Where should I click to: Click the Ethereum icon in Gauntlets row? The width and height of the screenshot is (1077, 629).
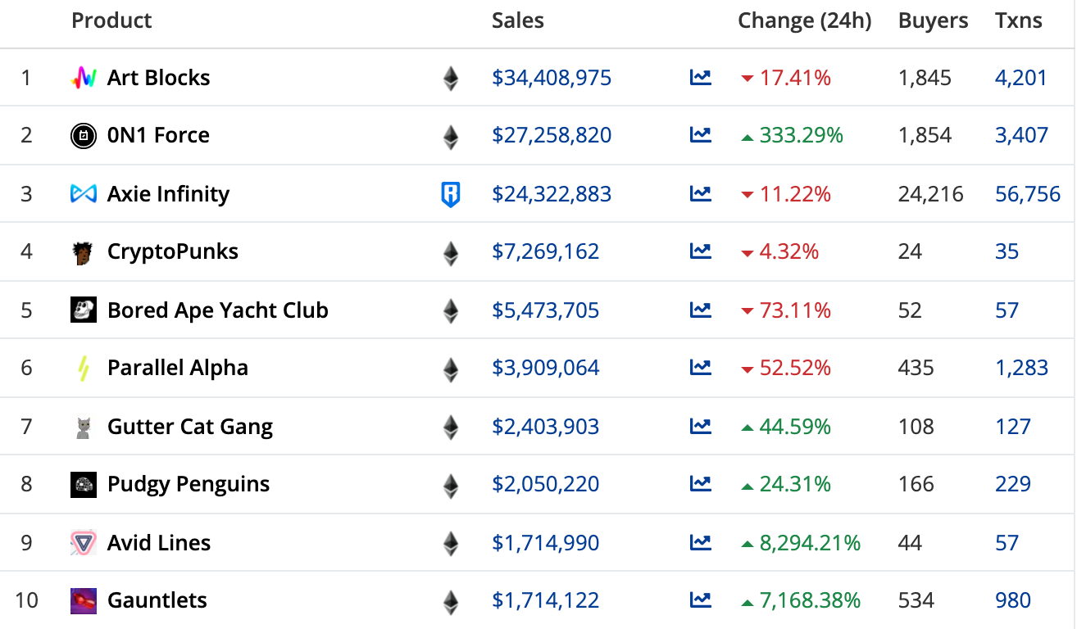(x=451, y=602)
